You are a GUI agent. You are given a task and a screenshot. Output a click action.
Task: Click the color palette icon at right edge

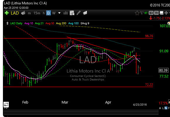[x=169, y=23]
